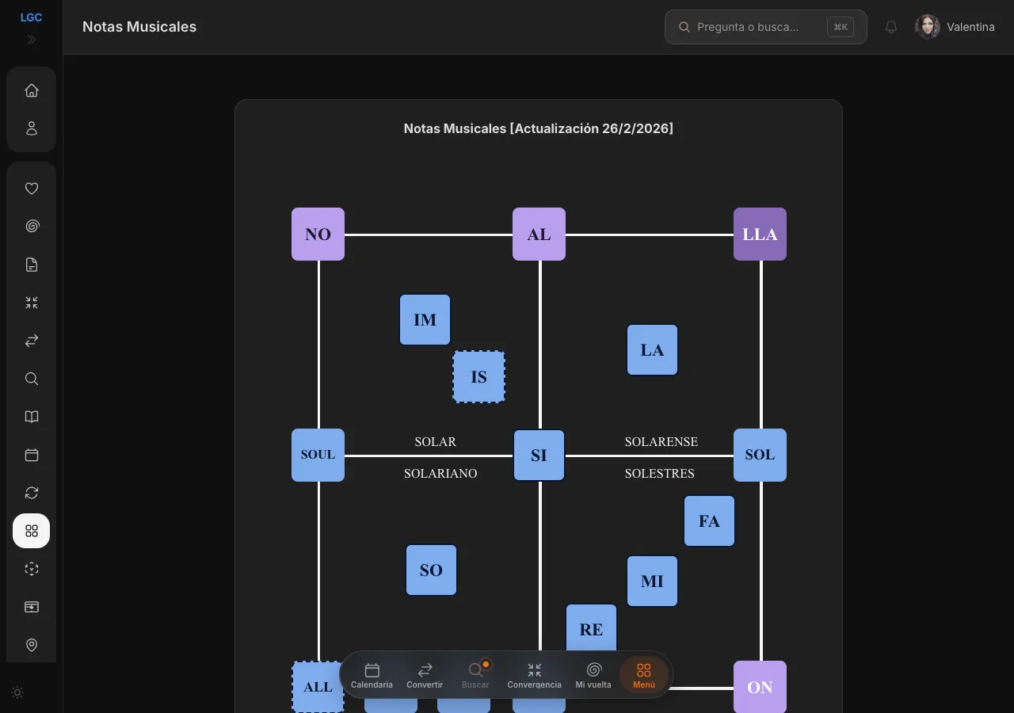The height and width of the screenshot is (713, 1014).
Task: Click the SOLAR label
Action: pyautogui.click(x=436, y=442)
